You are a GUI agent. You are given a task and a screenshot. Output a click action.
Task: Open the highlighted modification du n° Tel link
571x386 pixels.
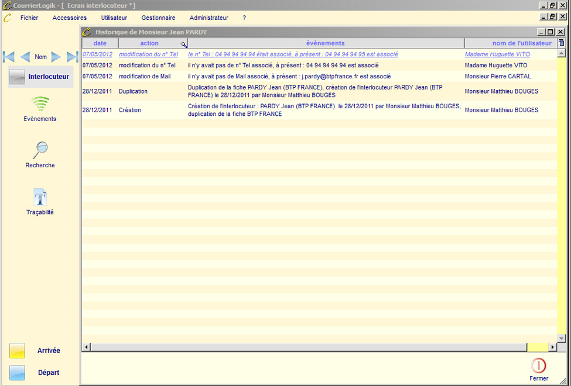tap(148, 54)
